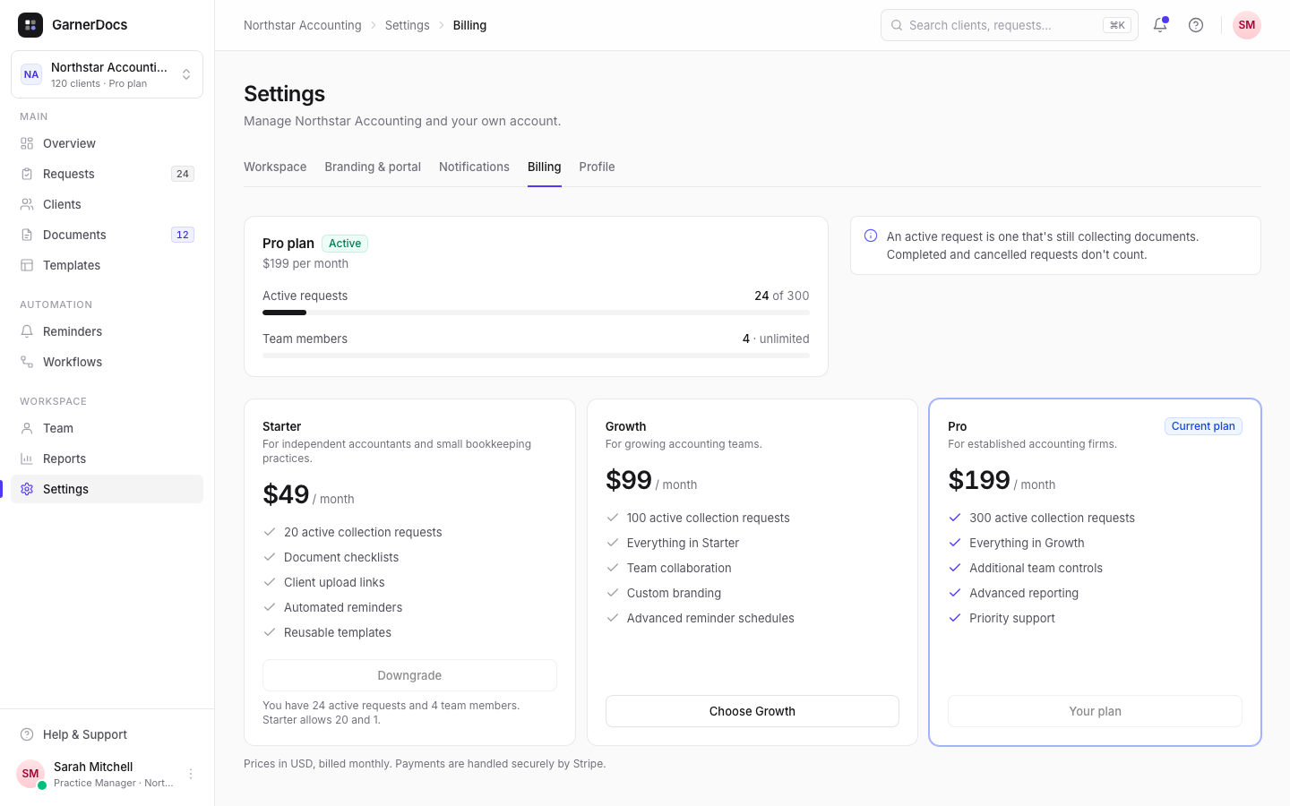Image resolution: width=1290 pixels, height=806 pixels.
Task: Open the Overview page icon
Action: point(27,143)
